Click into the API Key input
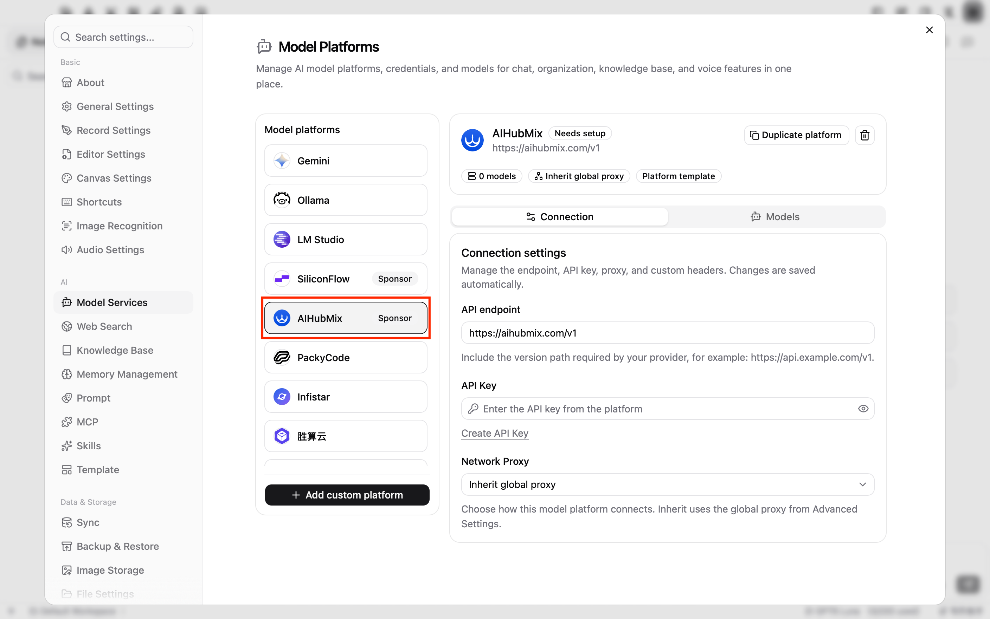The image size is (990, 619). [x=667, y=409]
